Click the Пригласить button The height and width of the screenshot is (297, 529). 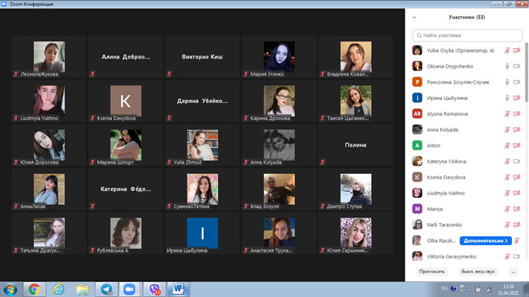(432, 272)
